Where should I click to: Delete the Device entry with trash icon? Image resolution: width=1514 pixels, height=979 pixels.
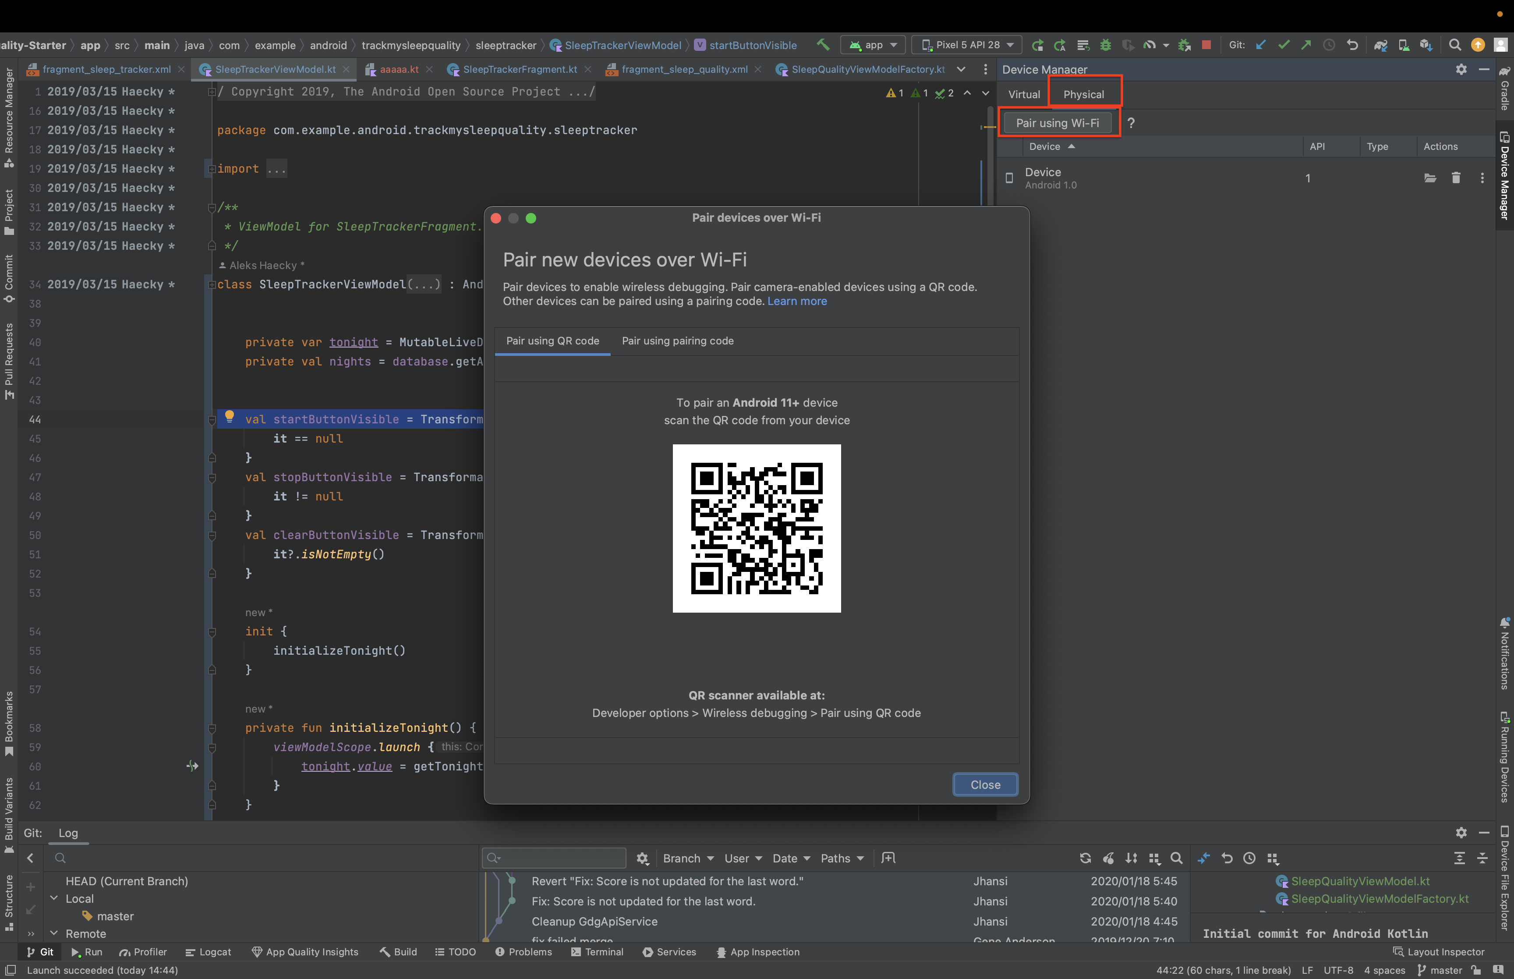tap(1456, 178)
